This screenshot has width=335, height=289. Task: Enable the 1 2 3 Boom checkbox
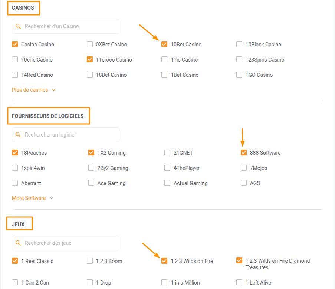pyautogui.click(x=90, y=261)
